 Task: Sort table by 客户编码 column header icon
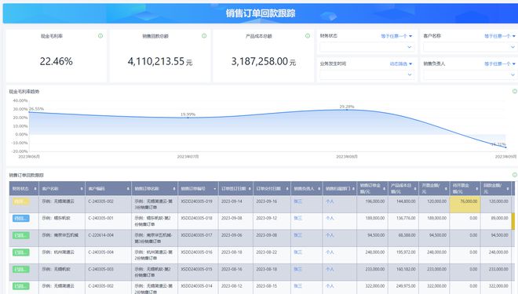[x=128, y=189]
